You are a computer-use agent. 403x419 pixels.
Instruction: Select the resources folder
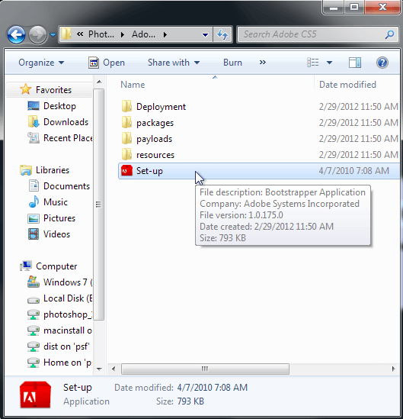[155, 155]
